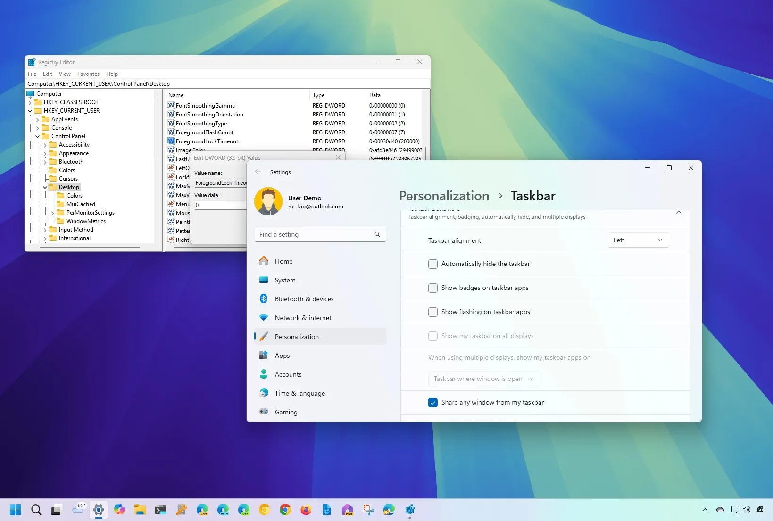Screen dimensions: 773x521
Task: Open Time & language settings
Action: (299, 393)
